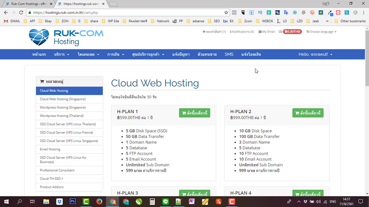Open the code brackets extension icon
The image size is (369, 207).
point(234,13)
